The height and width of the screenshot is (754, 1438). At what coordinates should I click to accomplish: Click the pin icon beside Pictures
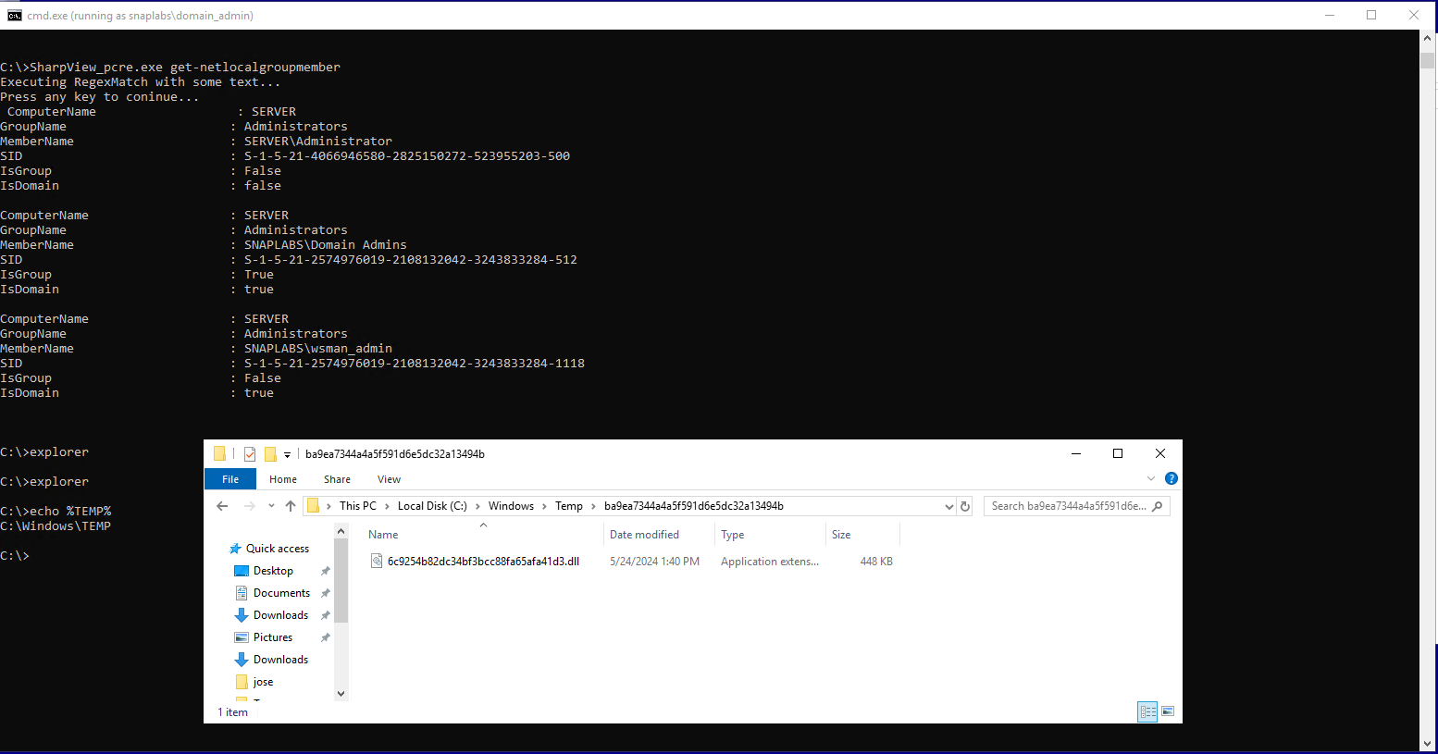[325, 637]
